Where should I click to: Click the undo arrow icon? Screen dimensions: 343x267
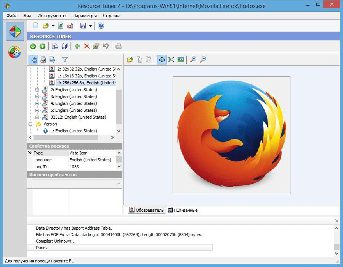(106, 46)
